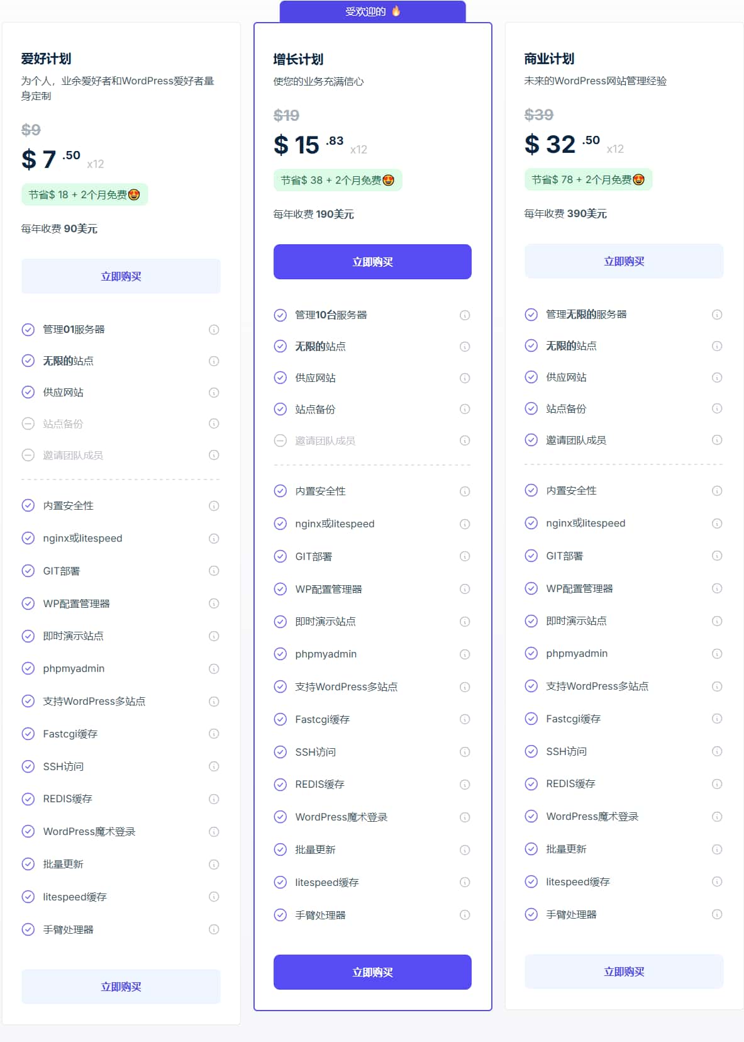Open info icon for 手臂处理器 in 增长计划

pyautogui.click(x=465, y=916)
